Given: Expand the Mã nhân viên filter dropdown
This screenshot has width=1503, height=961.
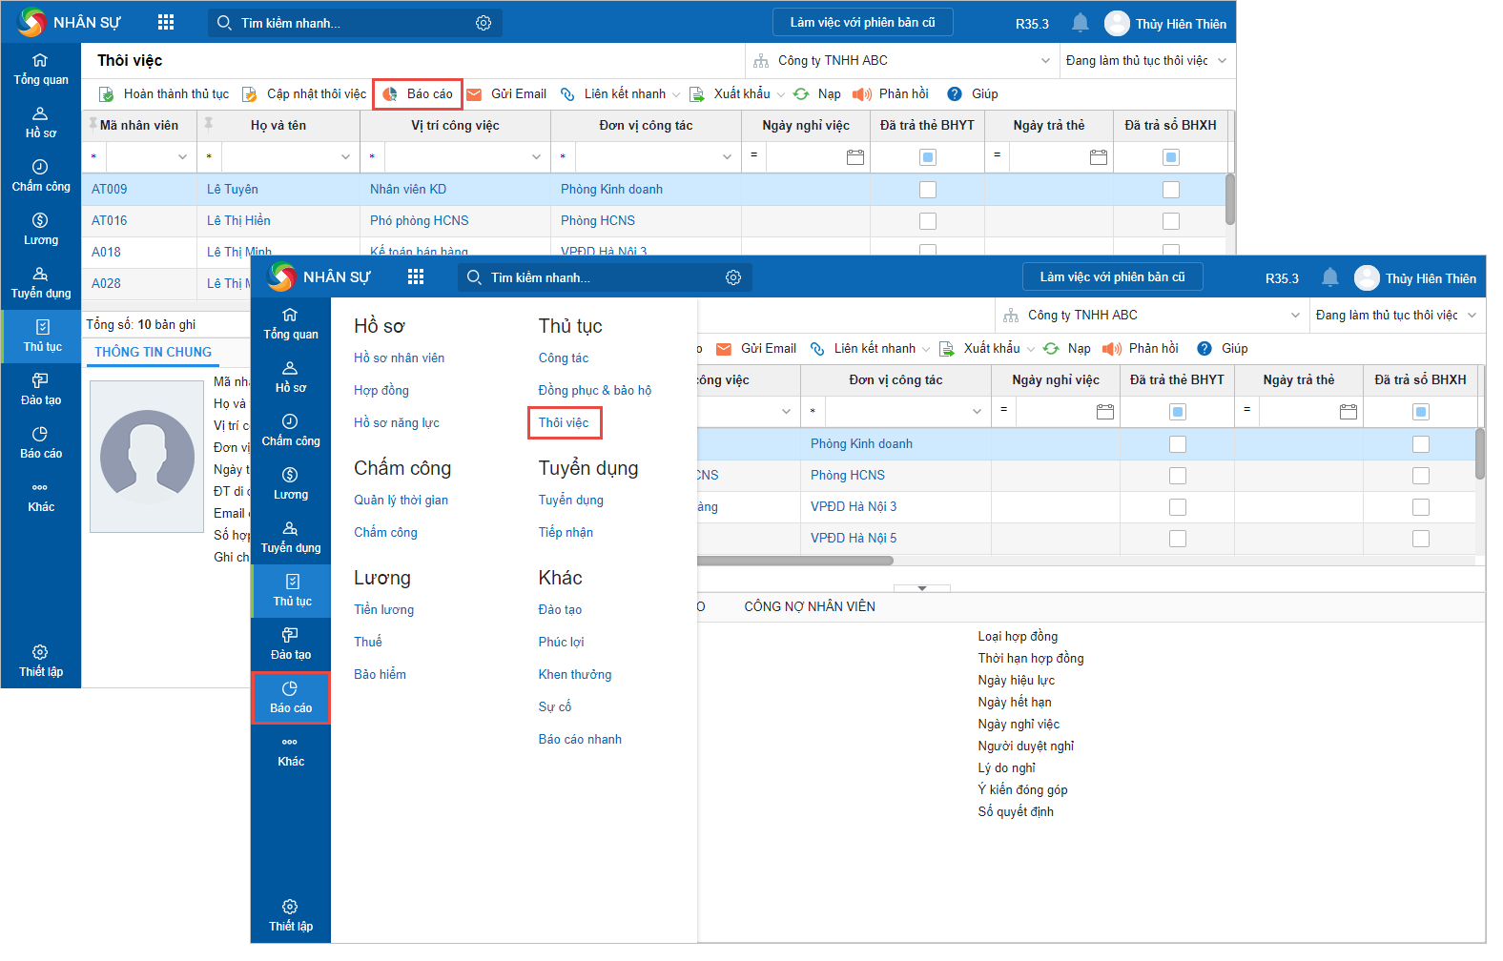Looking at the screenshot, I should (182, 157).
